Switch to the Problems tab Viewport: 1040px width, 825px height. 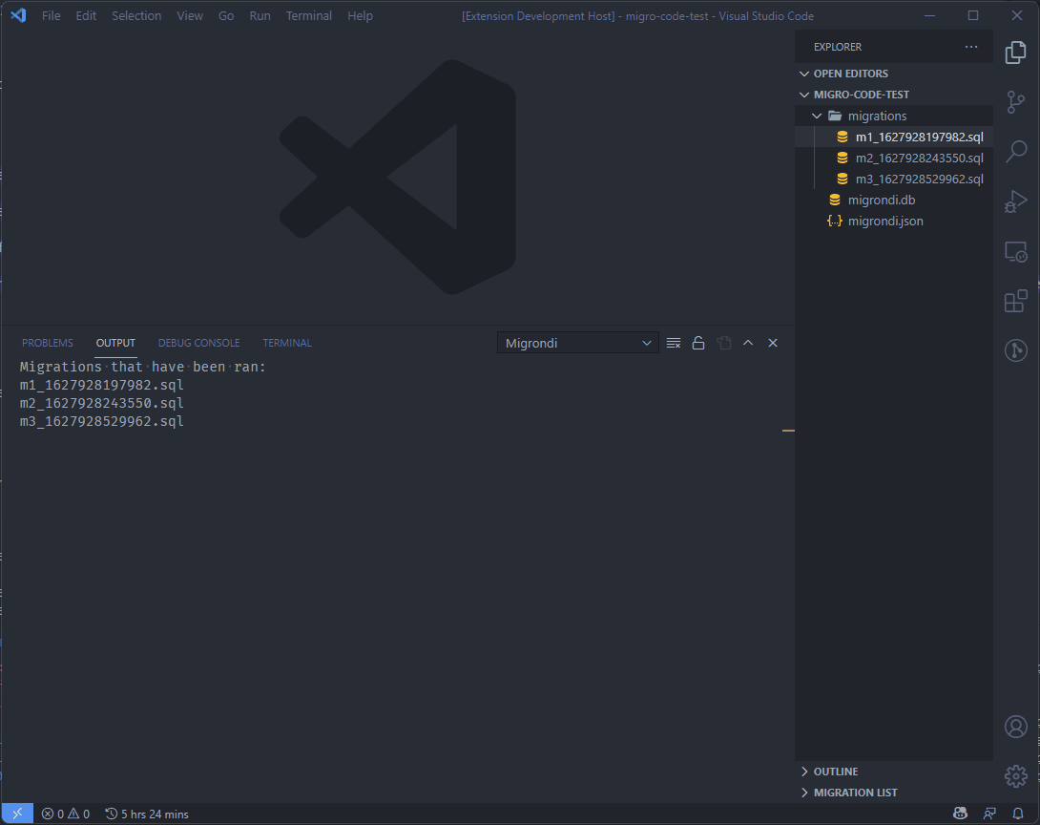coord(48,343)
